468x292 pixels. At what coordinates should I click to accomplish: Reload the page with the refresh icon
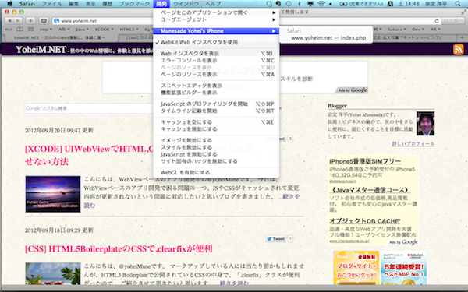pos(437,21)
